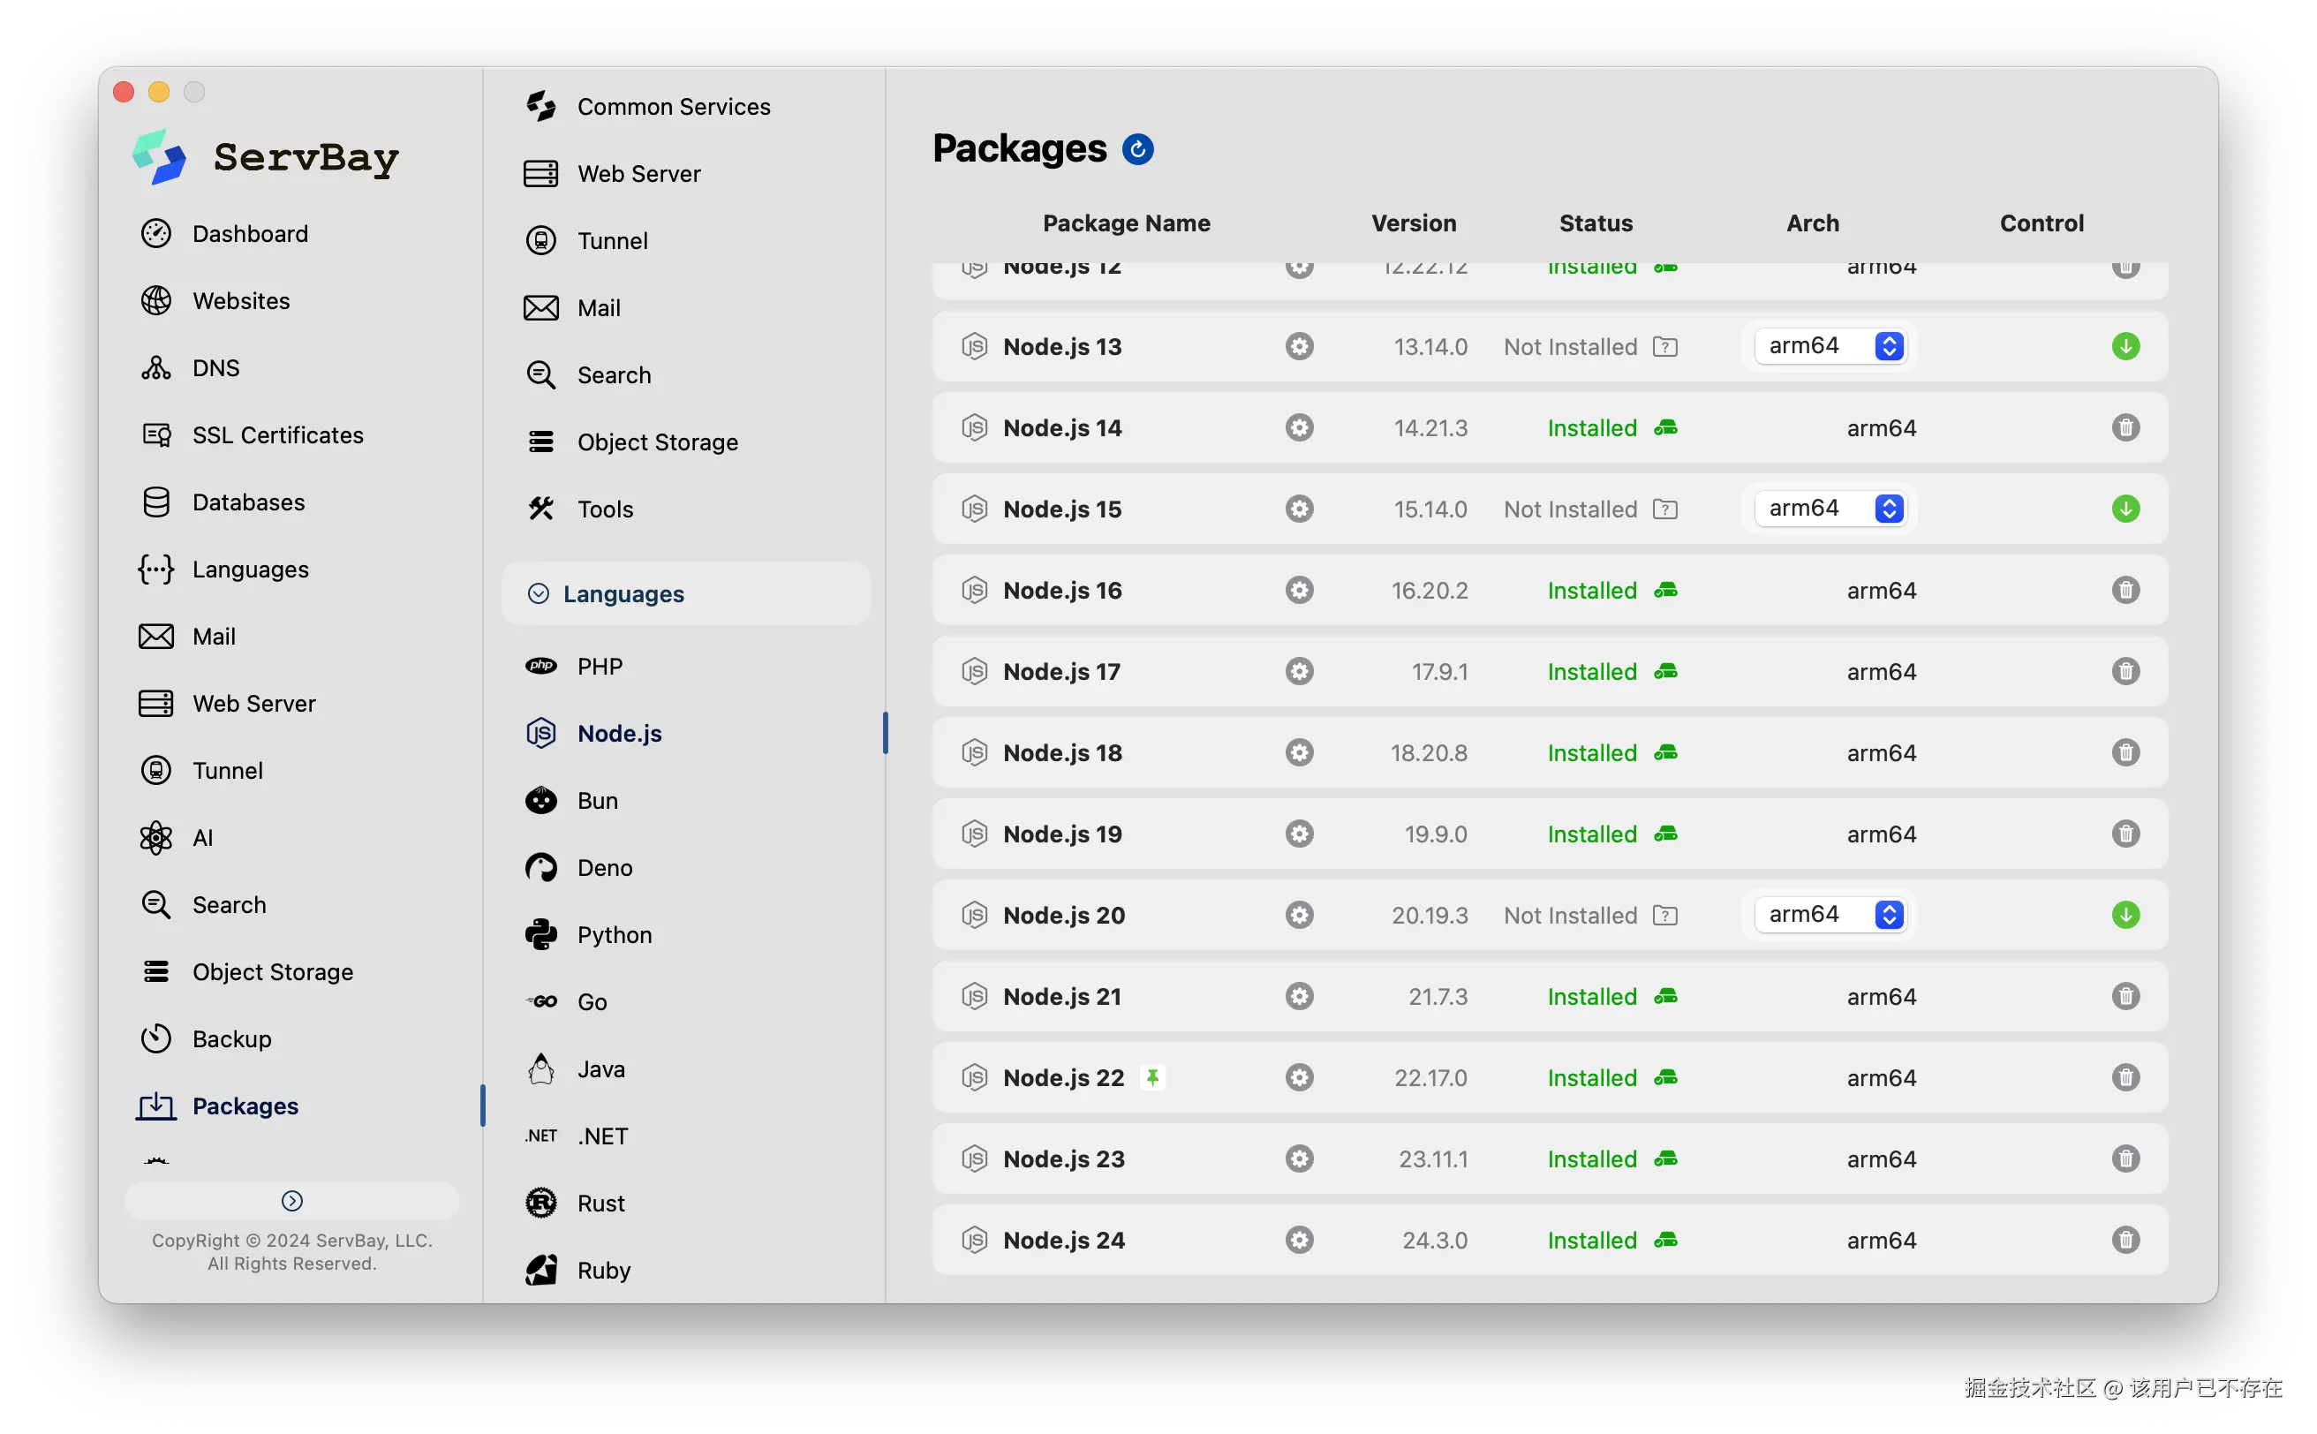Go to SSL Certificates section
The height and width of the screenshot is (1434, 2317).
click(277, 435)
